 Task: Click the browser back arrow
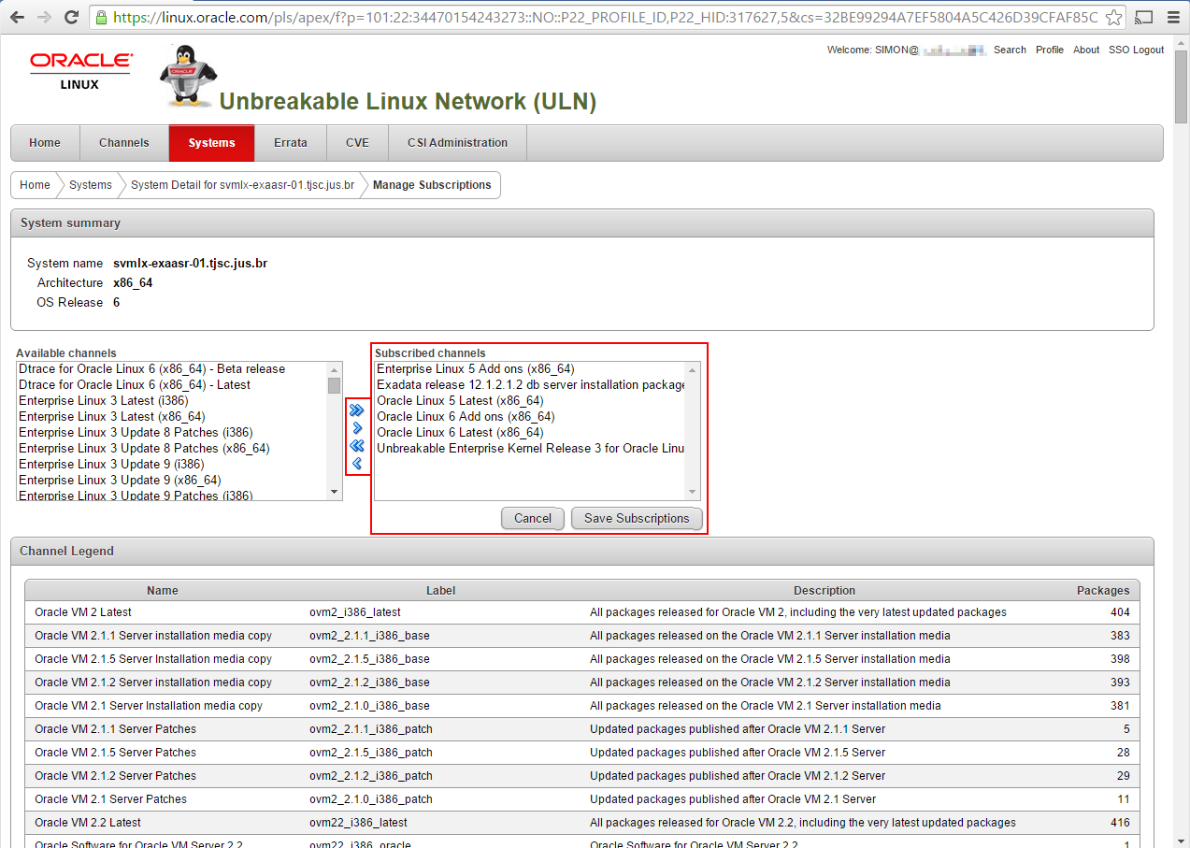tap(18, 17)
